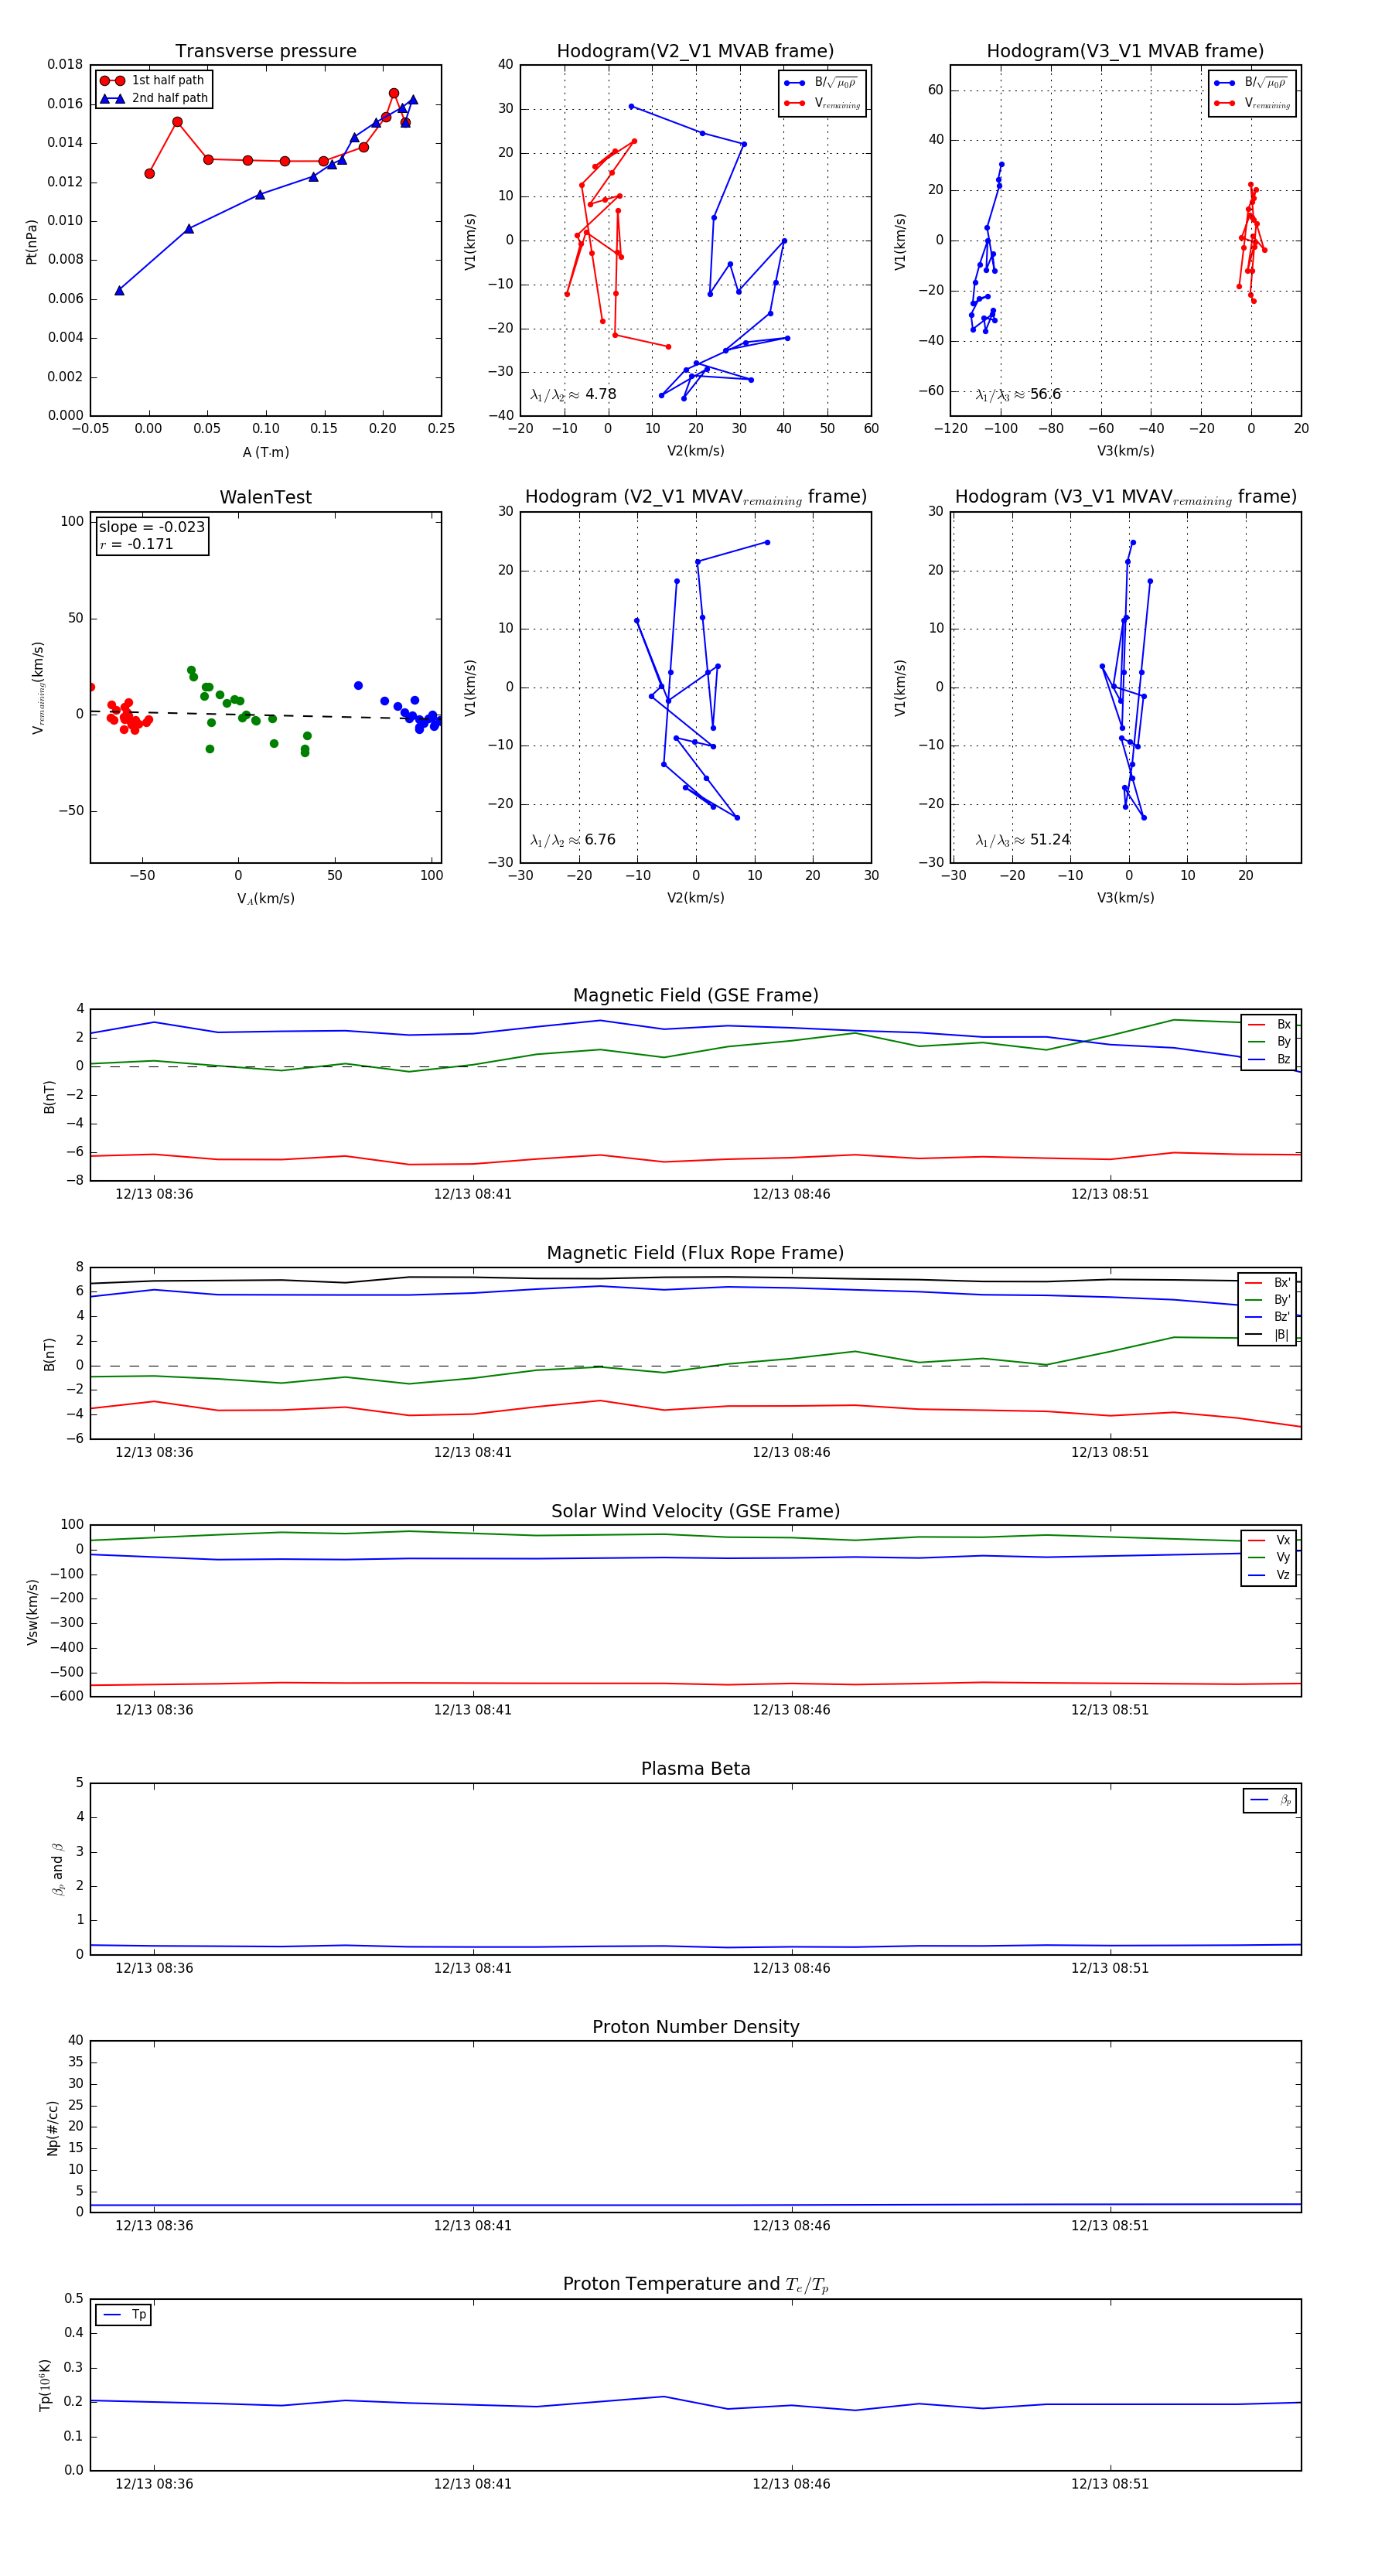The height and width of the screenshot is (2552, 1392).
Task: Select the Bz' legend entry in flux rope plot
Action: (x=1269, y=1318)
